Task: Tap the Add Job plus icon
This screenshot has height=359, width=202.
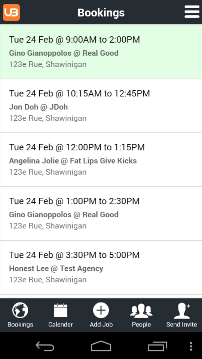Action: (101, 310)
